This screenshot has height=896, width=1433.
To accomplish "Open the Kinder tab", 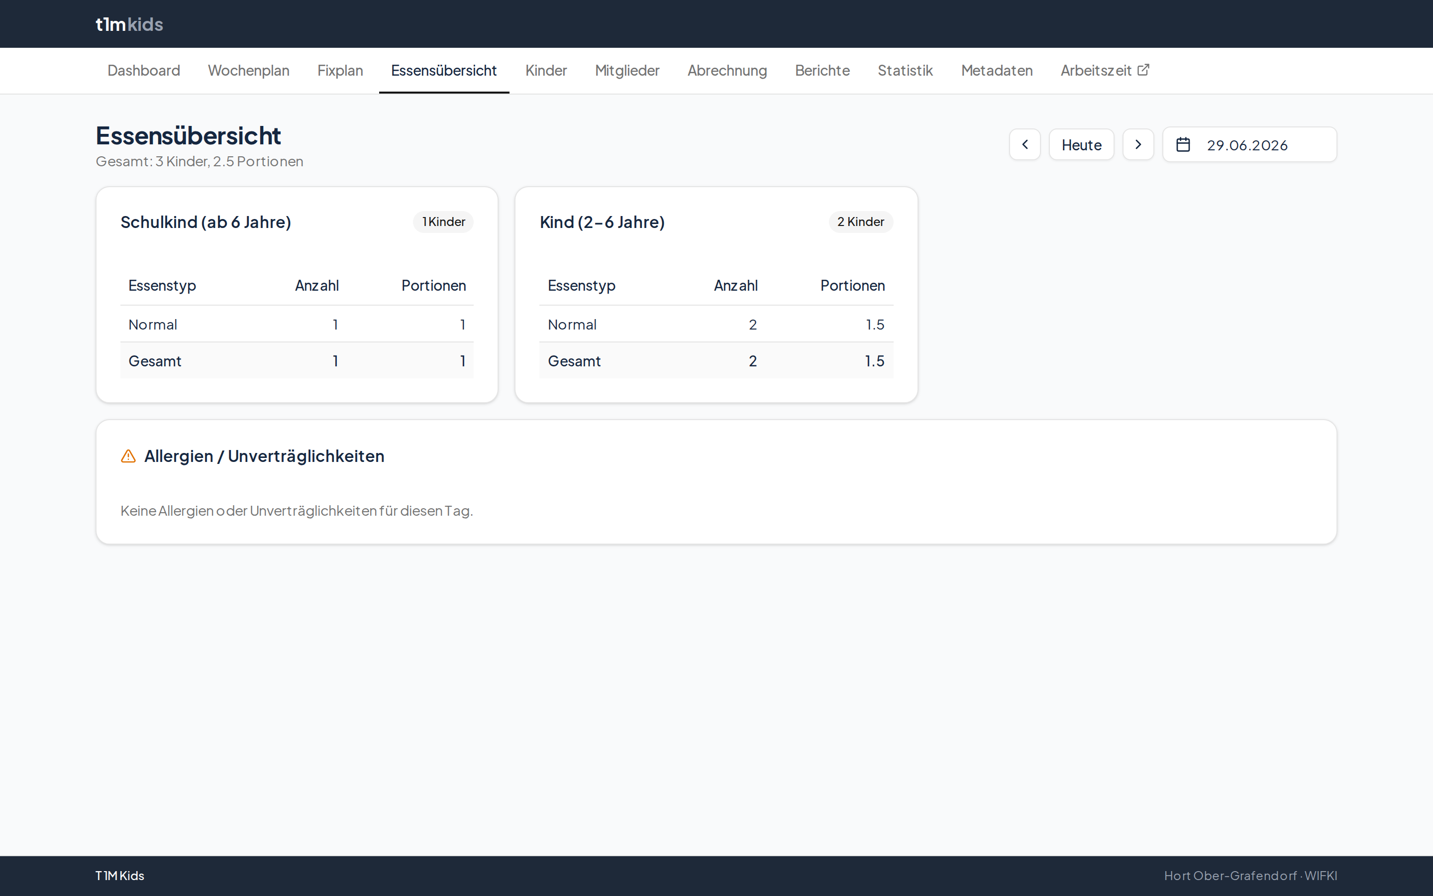I will click(546, 71).
